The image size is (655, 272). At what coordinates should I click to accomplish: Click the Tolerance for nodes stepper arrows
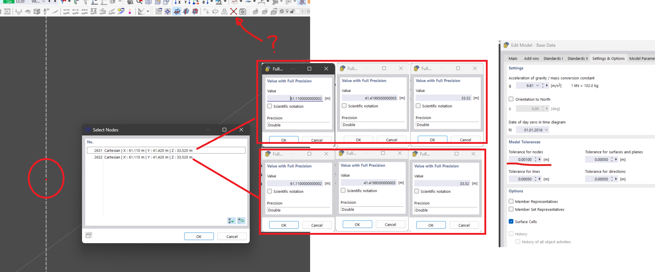point(535,160)
